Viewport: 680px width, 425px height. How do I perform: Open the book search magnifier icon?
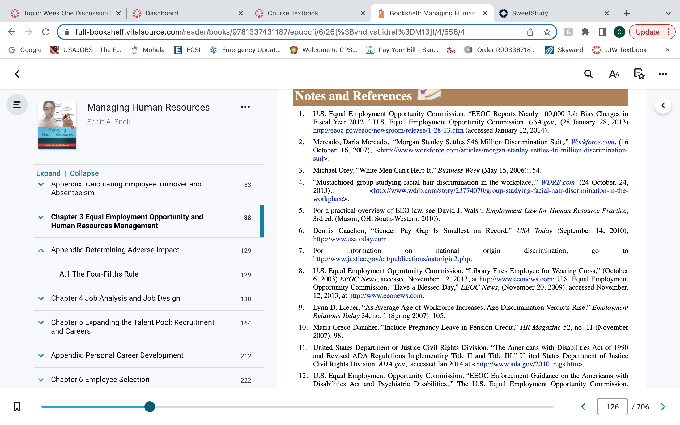pyautogui.click(x=588, y=74)
